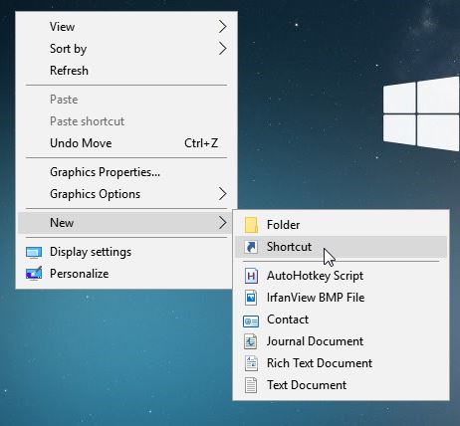Choose the AutoHotkey Script label
The height and width of the screenshot is (426, 460).
pyautogui.click(x=315, y=276)
